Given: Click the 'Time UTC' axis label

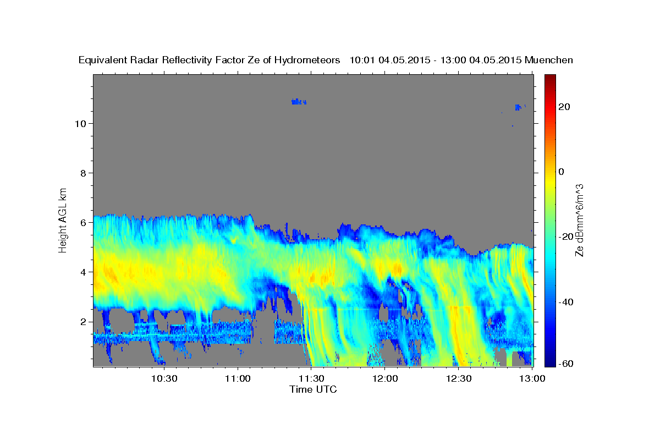Looking at the screenshot, I should pos(313,389).
